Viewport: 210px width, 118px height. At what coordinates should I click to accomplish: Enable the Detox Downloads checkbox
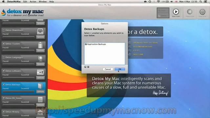(4, 30)
